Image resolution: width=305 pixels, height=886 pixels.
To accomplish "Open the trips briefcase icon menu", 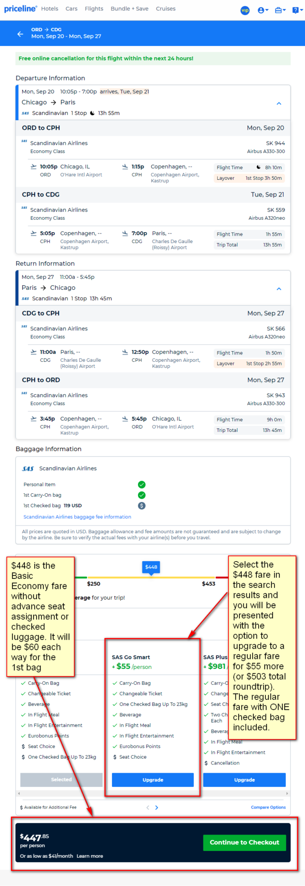I will point(280,10).
